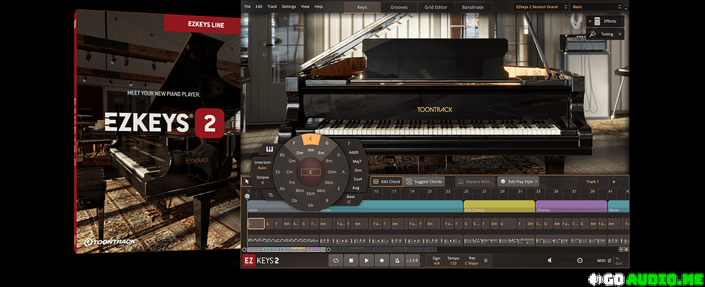
Task: Open the Help menu
Action: pos(319,6)
